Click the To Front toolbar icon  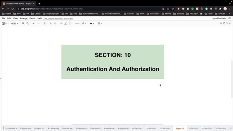pyautogui.click(x=51, y=23)
